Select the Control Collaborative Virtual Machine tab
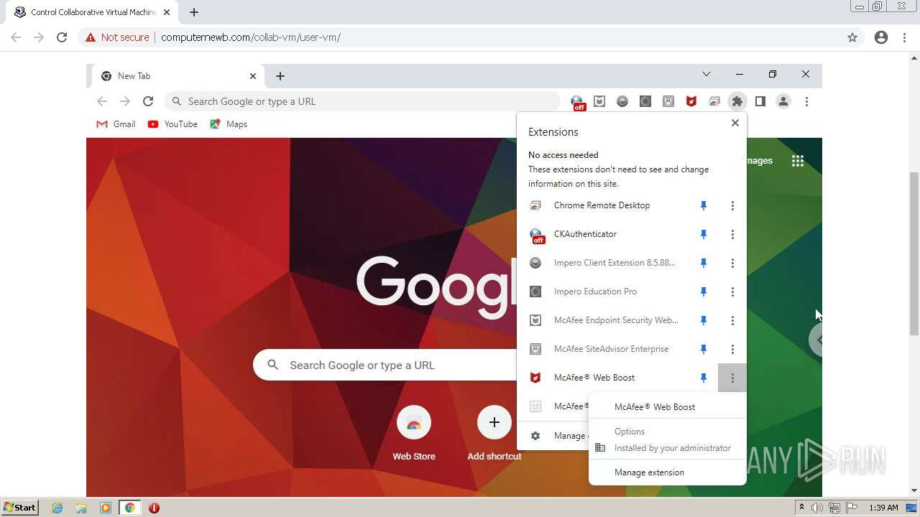 pos(93,12)
